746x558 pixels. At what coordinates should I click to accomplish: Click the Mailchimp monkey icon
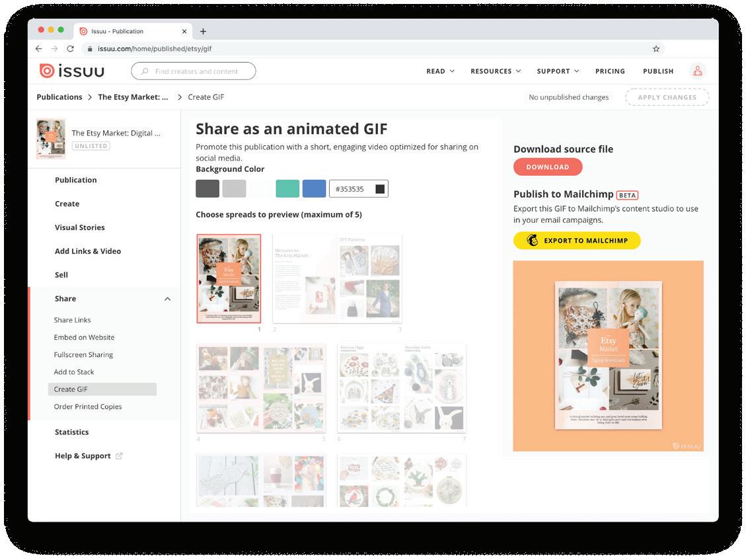click(532, 241)
